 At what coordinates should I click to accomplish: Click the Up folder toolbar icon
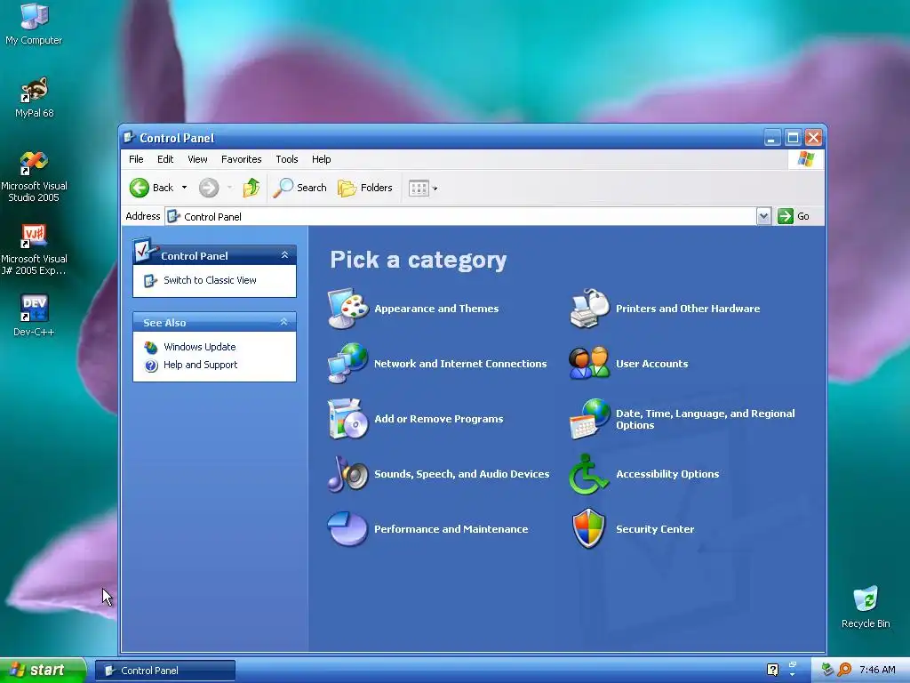coord(251,188)
